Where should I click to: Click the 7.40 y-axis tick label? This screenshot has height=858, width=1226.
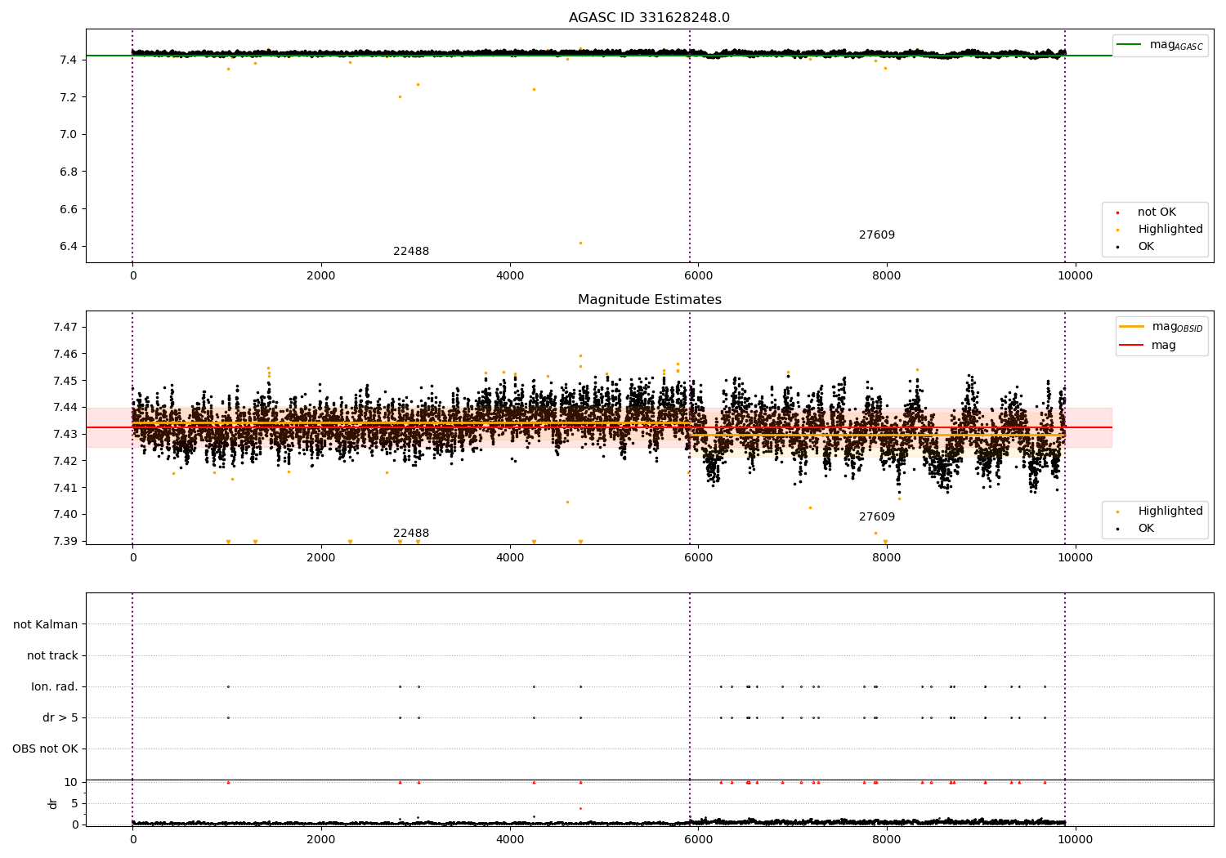[x=65, y=515]
